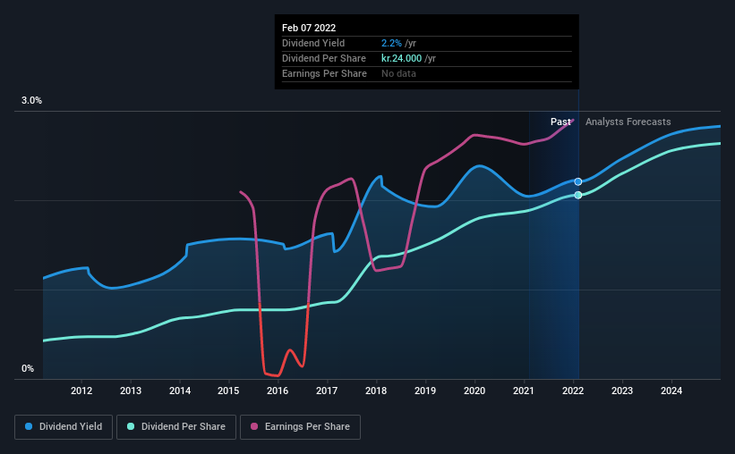Viewport: 735px width, 454px height.
Task: Click the teal Dividend Per Share data point marker
Action: click(578, 195)
